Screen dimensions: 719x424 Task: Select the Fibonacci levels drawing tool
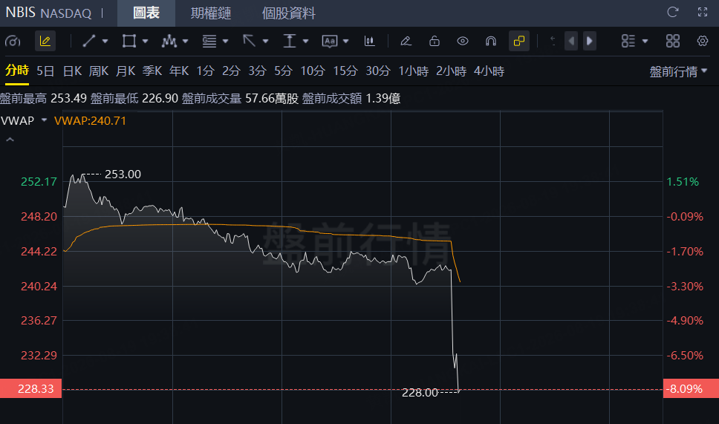point(209,42)
